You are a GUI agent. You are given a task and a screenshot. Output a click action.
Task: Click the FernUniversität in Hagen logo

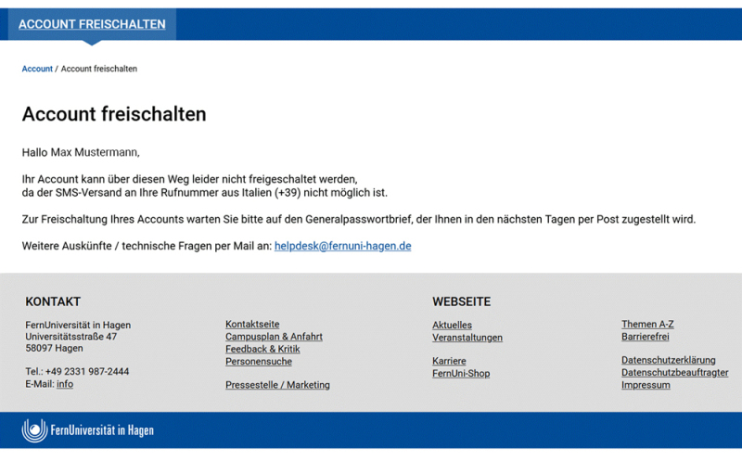pos(87,430)
